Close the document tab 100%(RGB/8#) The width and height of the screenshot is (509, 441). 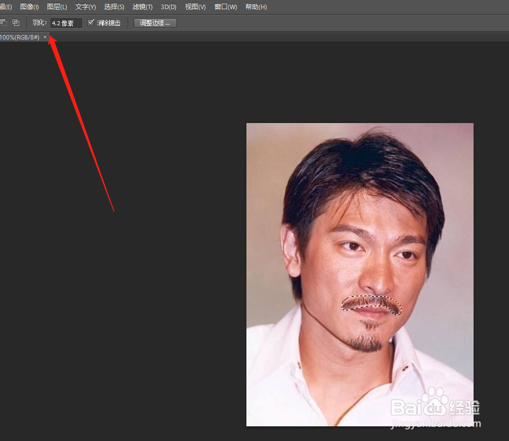tap(45, 36)
